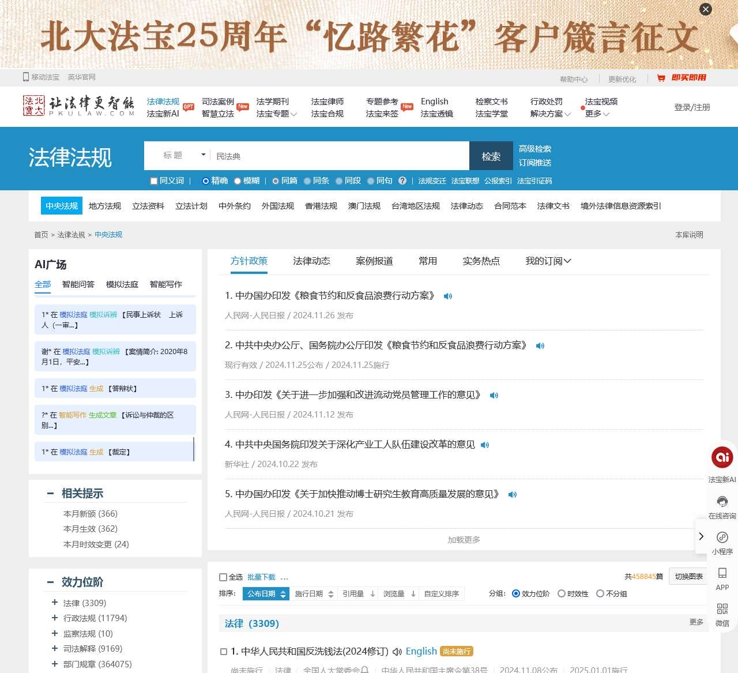Click the mobile phone icon for 移动法宝
This screenshot has height=673, width=738.
click(x=26, y=77)
